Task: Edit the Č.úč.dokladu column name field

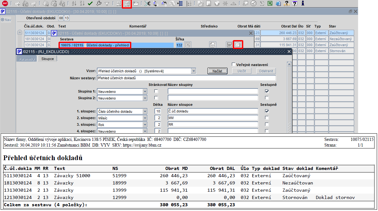Action: click(213, 111)
